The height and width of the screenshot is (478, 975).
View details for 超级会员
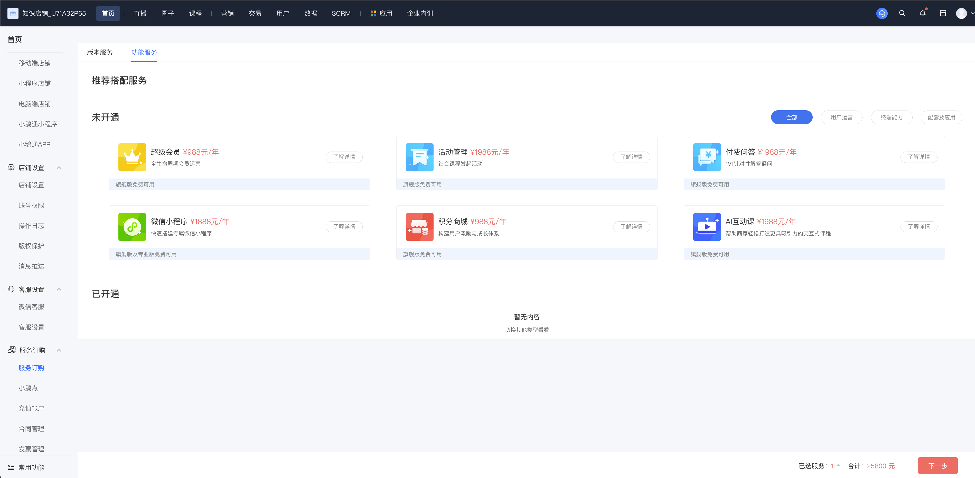(x=344, y=157)
